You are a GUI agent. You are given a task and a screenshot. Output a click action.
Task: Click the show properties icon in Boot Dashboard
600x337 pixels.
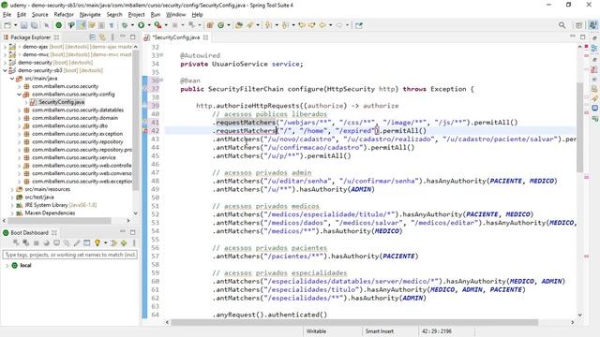87,243
